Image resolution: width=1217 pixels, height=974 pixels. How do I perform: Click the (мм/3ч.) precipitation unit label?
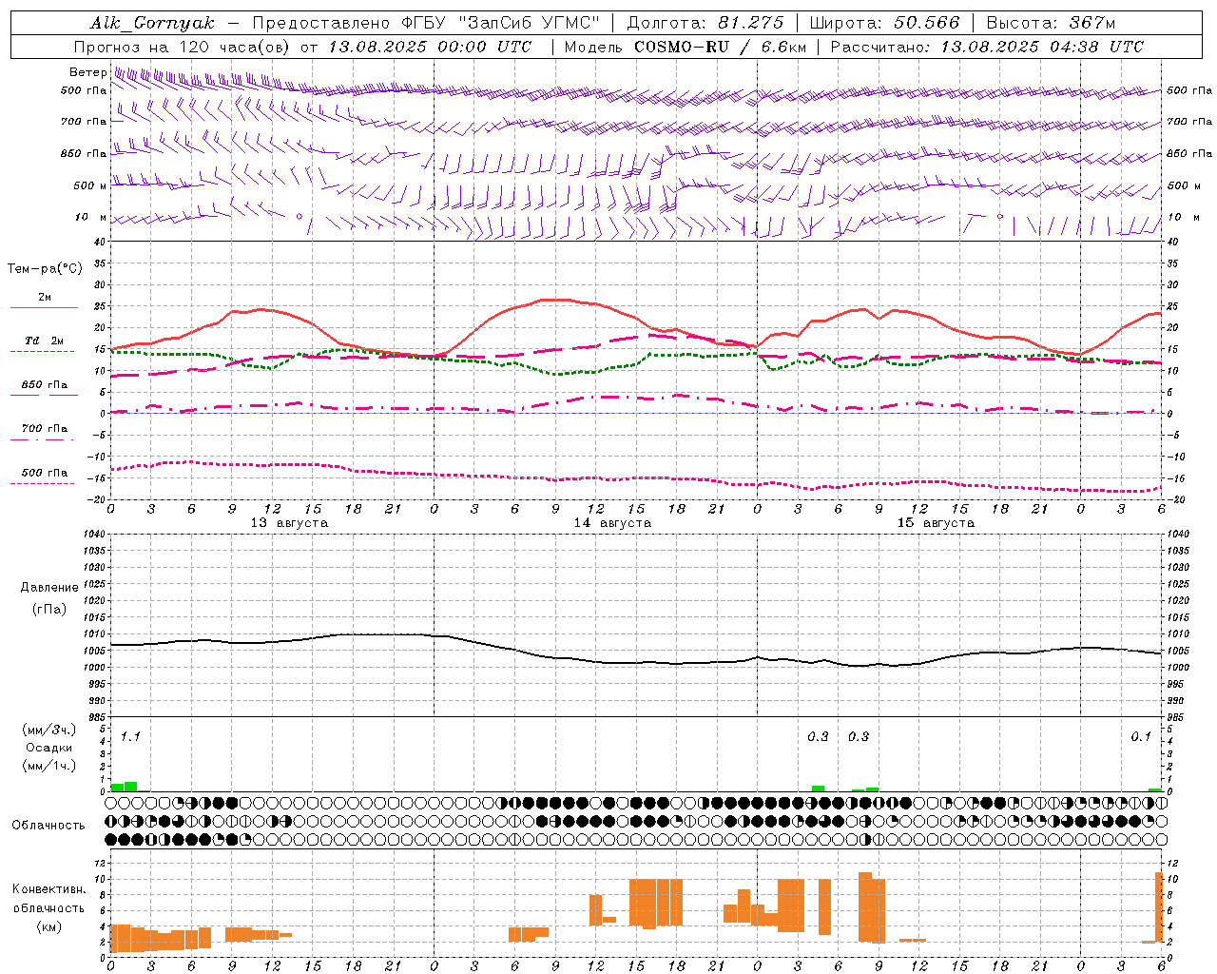[49, 730]
